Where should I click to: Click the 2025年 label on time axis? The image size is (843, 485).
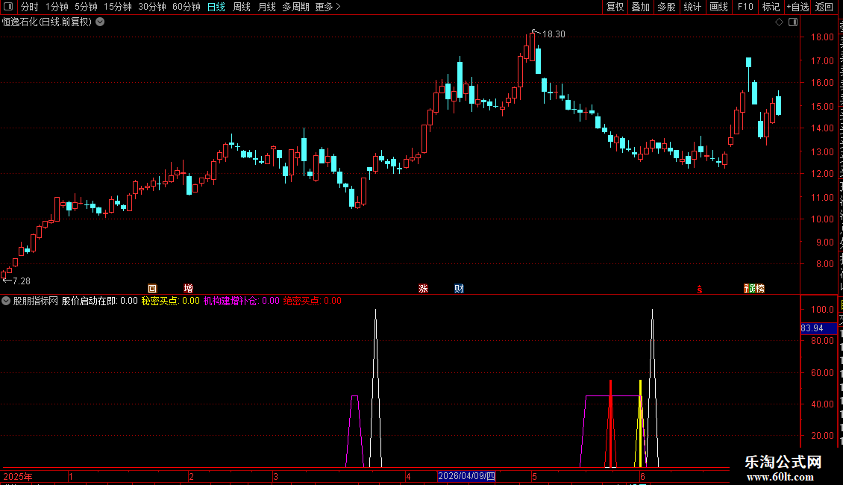coord(18,476)
